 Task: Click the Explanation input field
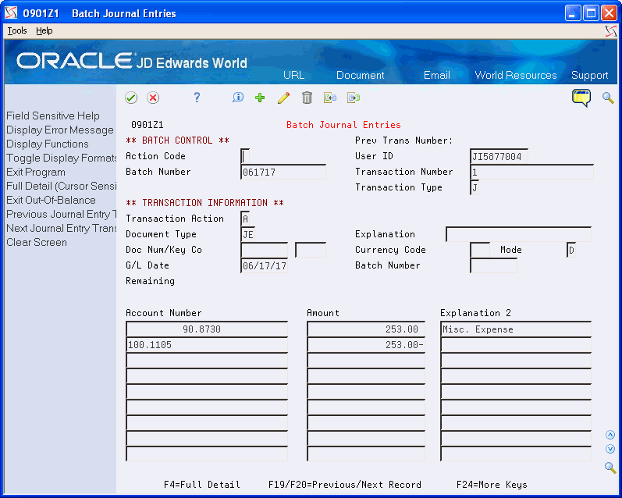pos(518,234)
